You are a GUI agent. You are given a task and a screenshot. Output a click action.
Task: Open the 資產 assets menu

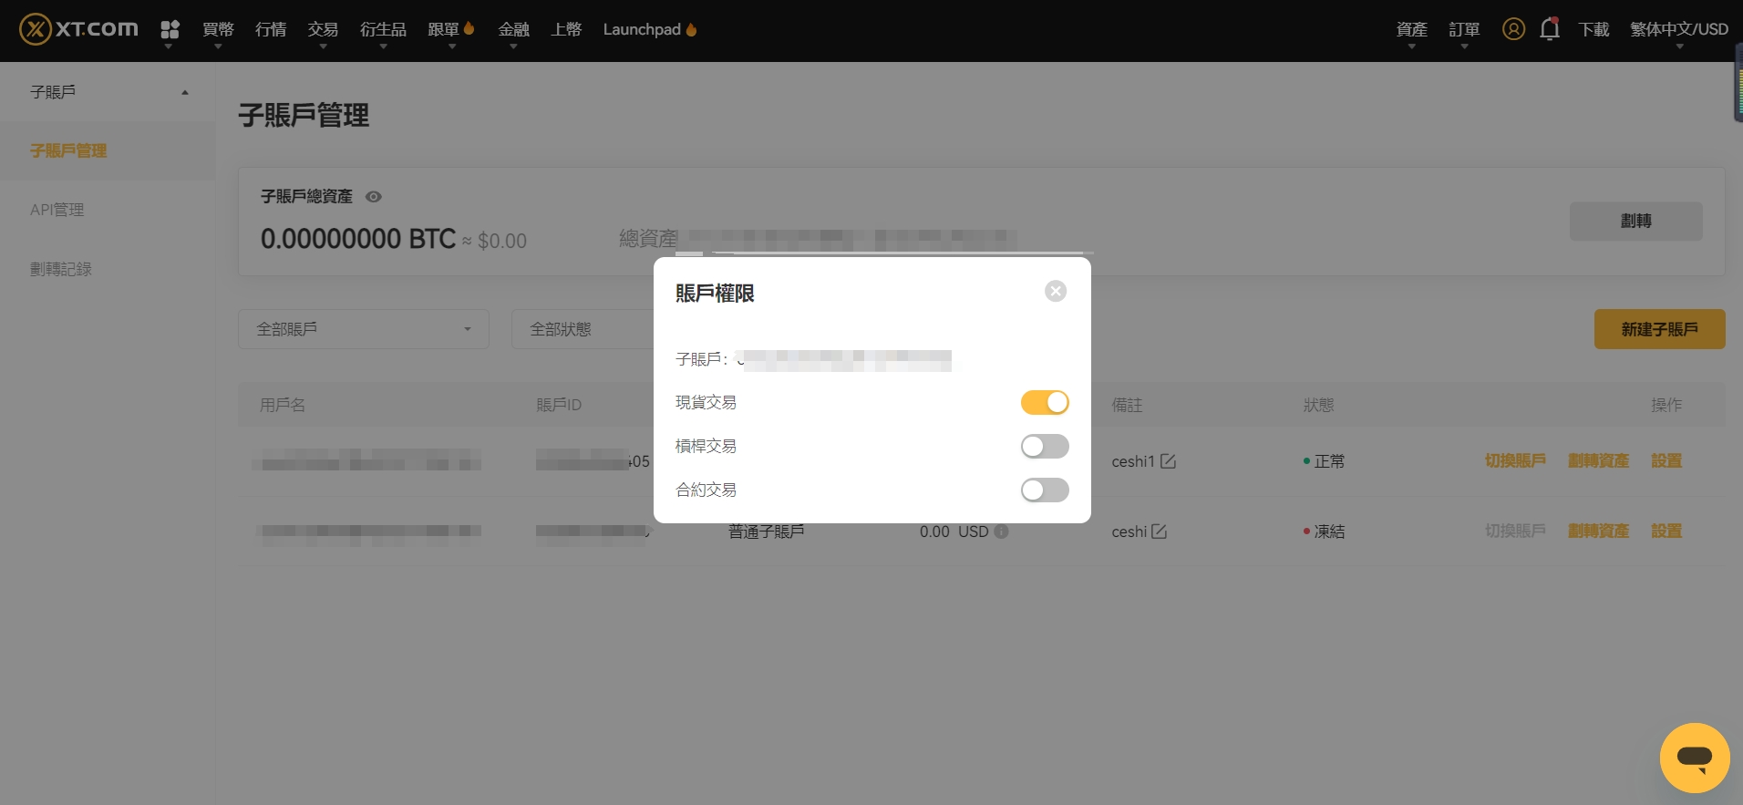pos(1412,29)
